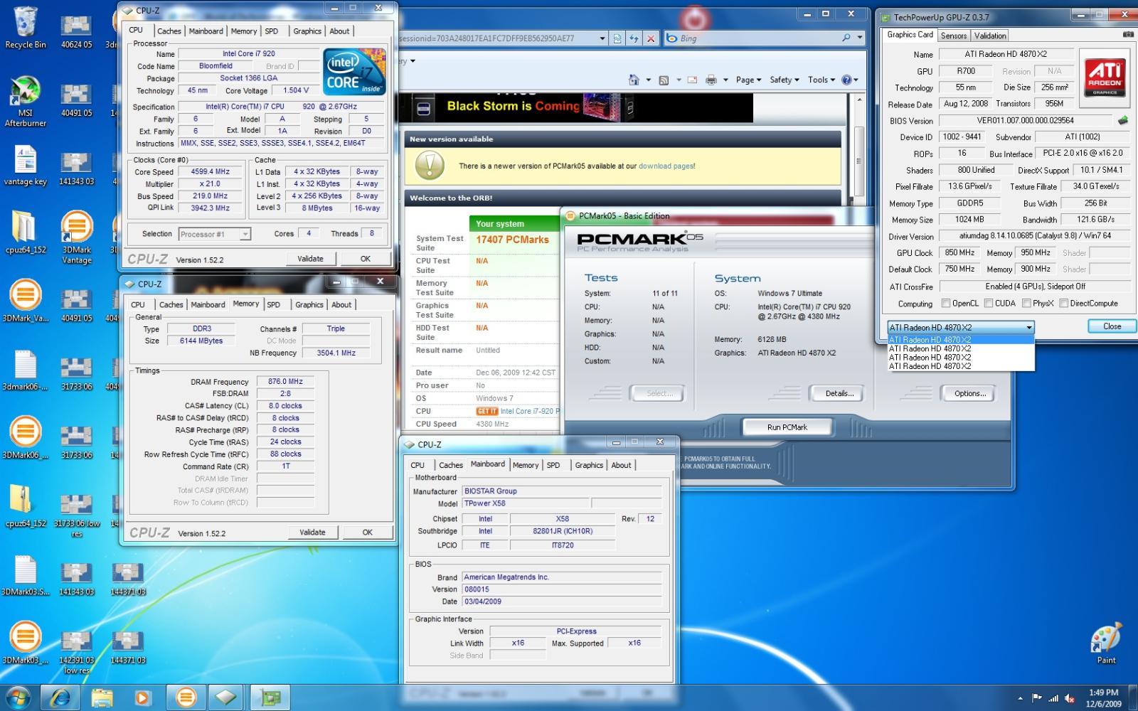Open the GPU selector dropdown in GPU-Z

[x=960, y=327]
